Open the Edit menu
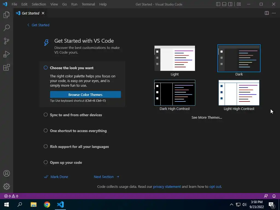The height and width of the screenshot is (210, 280). click(x=24, y=4)
